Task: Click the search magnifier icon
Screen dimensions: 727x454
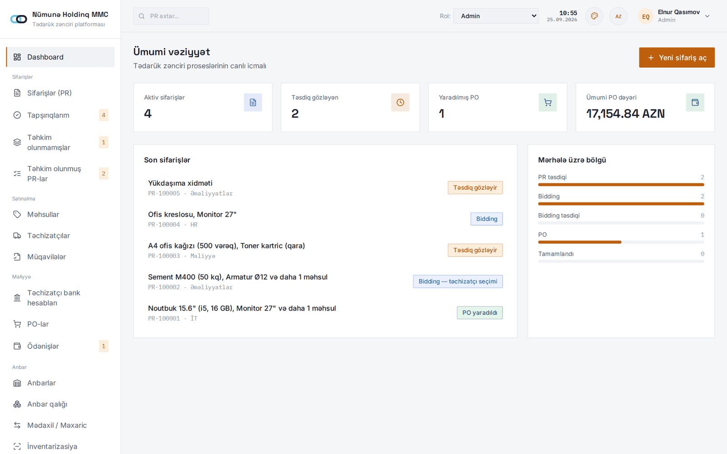Action: click(x=142, y=16)
